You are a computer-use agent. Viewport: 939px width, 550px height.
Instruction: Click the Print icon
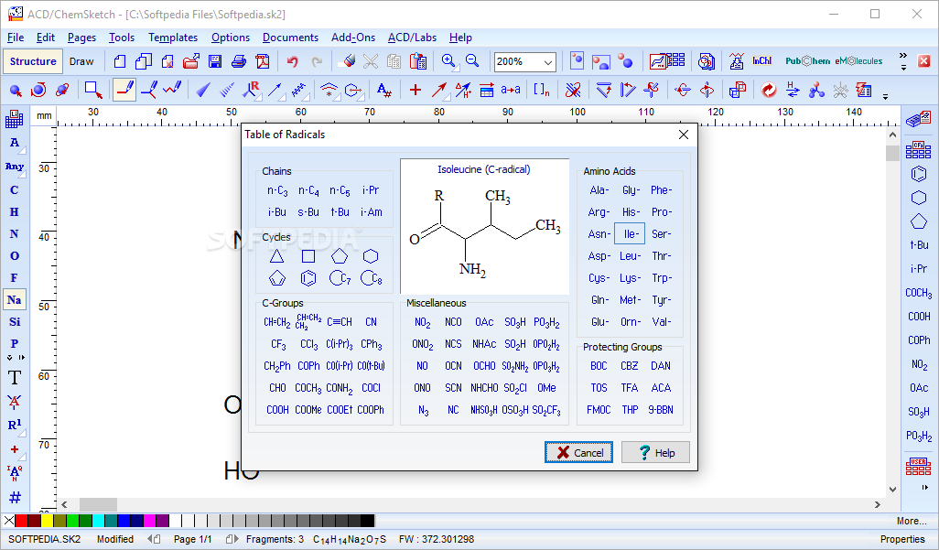coord(239,61)
